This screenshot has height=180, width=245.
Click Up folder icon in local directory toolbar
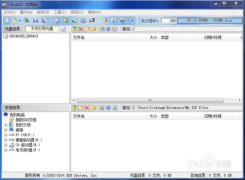[74, 108]
